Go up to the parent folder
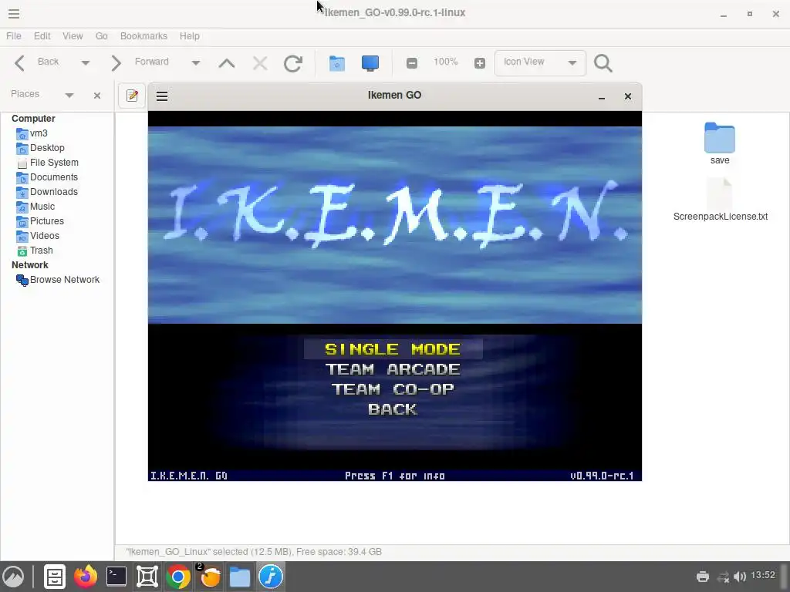The height and width of the screenshot is (592, 790). [227, 63]
